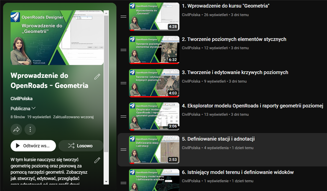Open the three-dot playlist options menu
The width and height of the screenshot is (327, 191).
(30, 129)
